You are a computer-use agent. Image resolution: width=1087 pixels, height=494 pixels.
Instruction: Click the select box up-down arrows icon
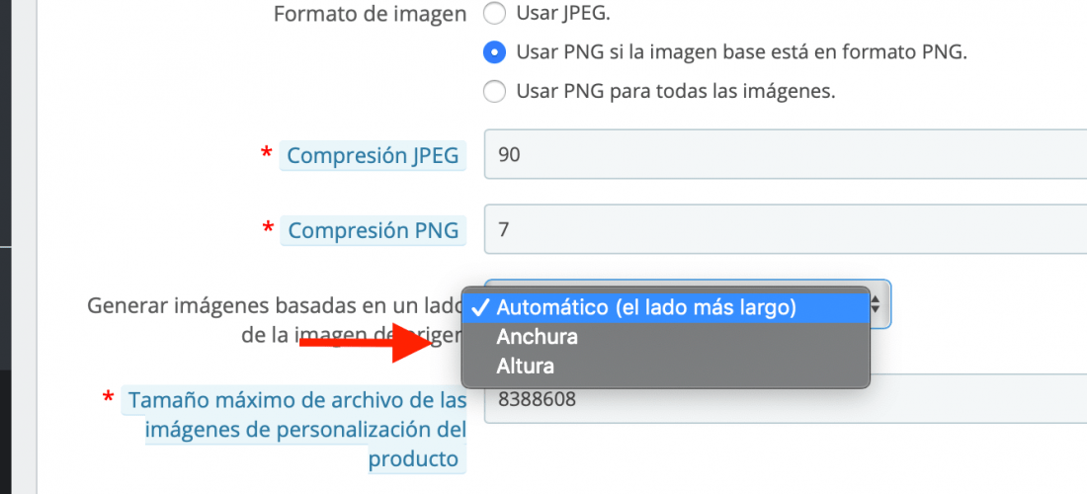pos(876,303)
